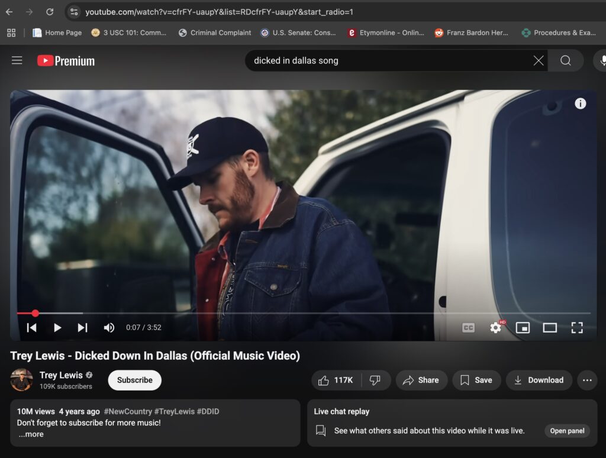The width and height of the screenshot is (606, 458).
Task: Subscribe to Trey Lewis channel
Action: pos(134,380)
